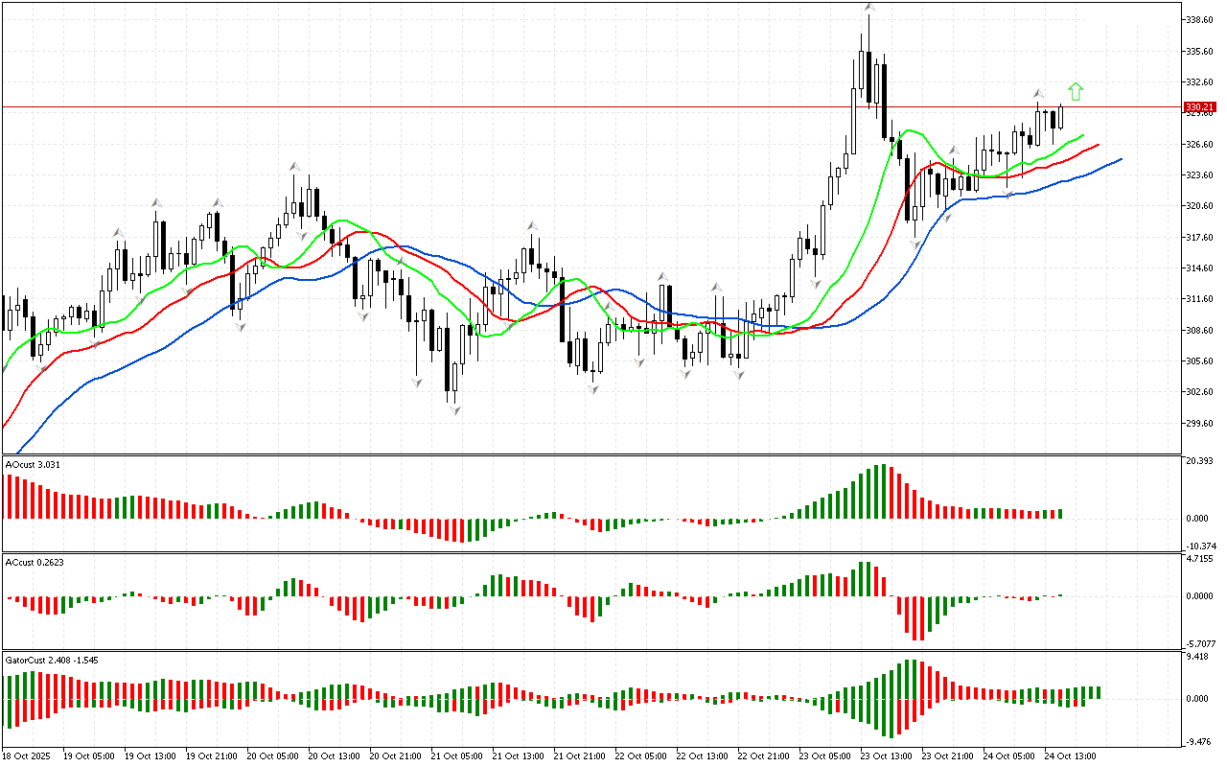
Task: Click the 18 Oct 2025 date label
Action: (26, 755)
